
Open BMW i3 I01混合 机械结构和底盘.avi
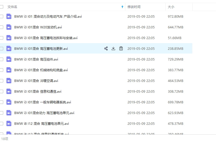(x=41, y=70)
